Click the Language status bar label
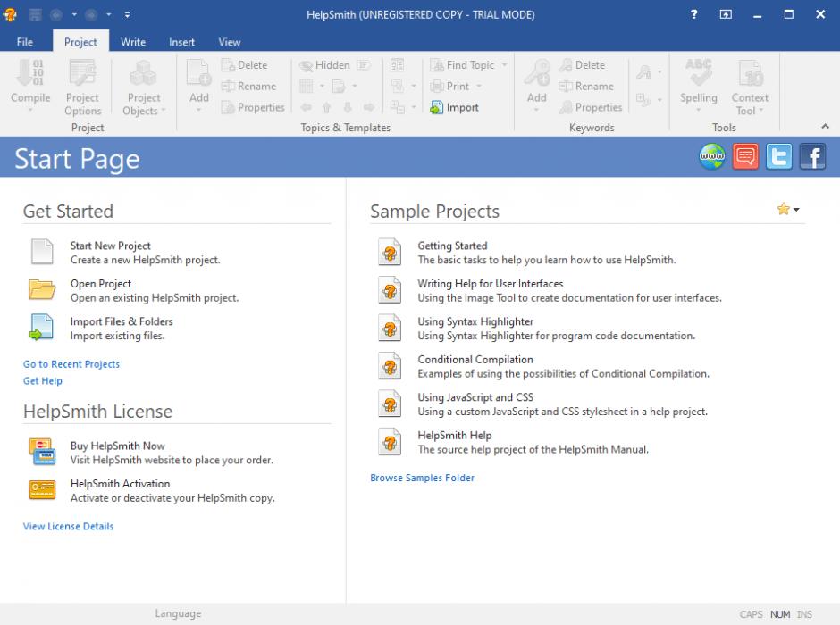This screenshot has width=840, height=625. coord(178,613)
